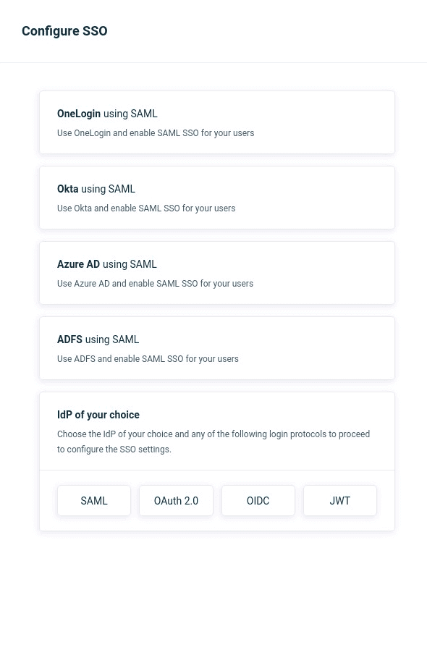Viewport: 427px width, 671px height.
Task: Click the bold Azure AD title text
Action: click(x=78, y=264)
